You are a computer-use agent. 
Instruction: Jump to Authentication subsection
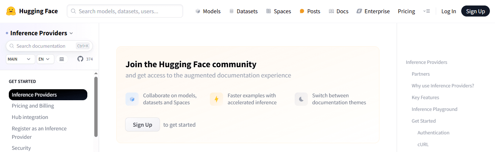pyautogui.click(x=433, y=133)
